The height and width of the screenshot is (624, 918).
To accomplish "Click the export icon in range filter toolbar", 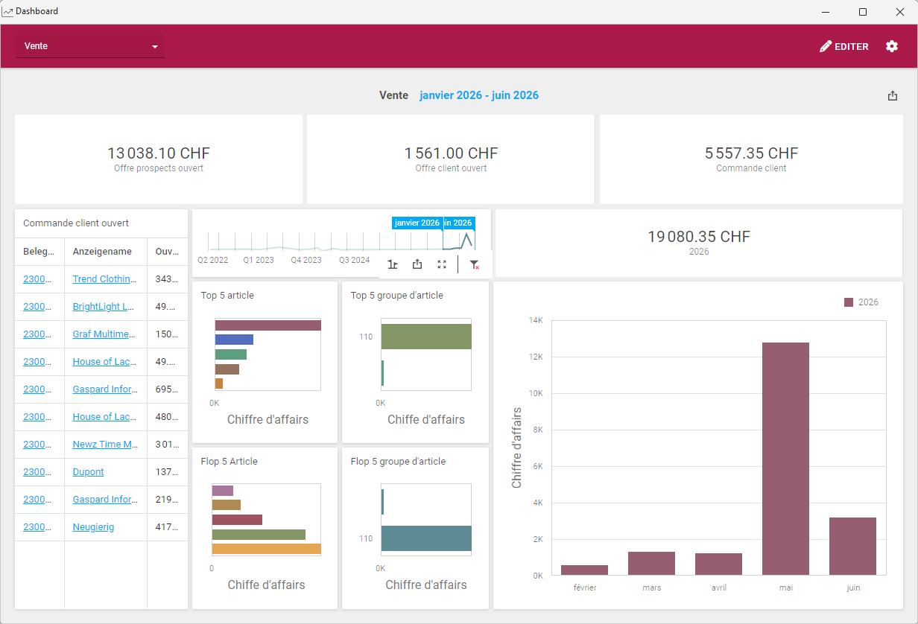I will pyautogui.click(x=417, y=264).
